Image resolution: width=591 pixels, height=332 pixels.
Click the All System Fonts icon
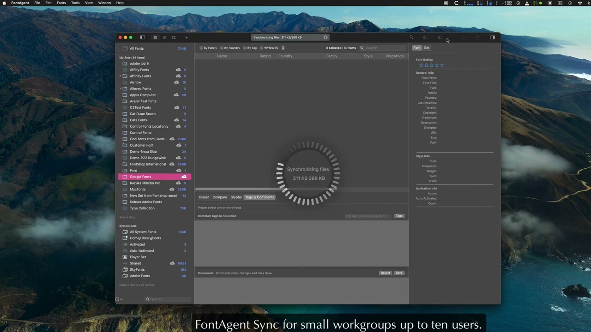125,232
